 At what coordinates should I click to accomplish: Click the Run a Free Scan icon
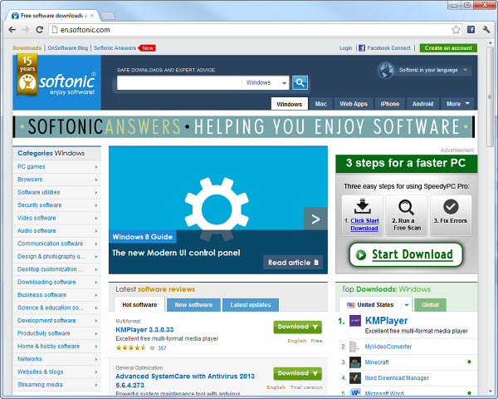[x=406, y=205]
